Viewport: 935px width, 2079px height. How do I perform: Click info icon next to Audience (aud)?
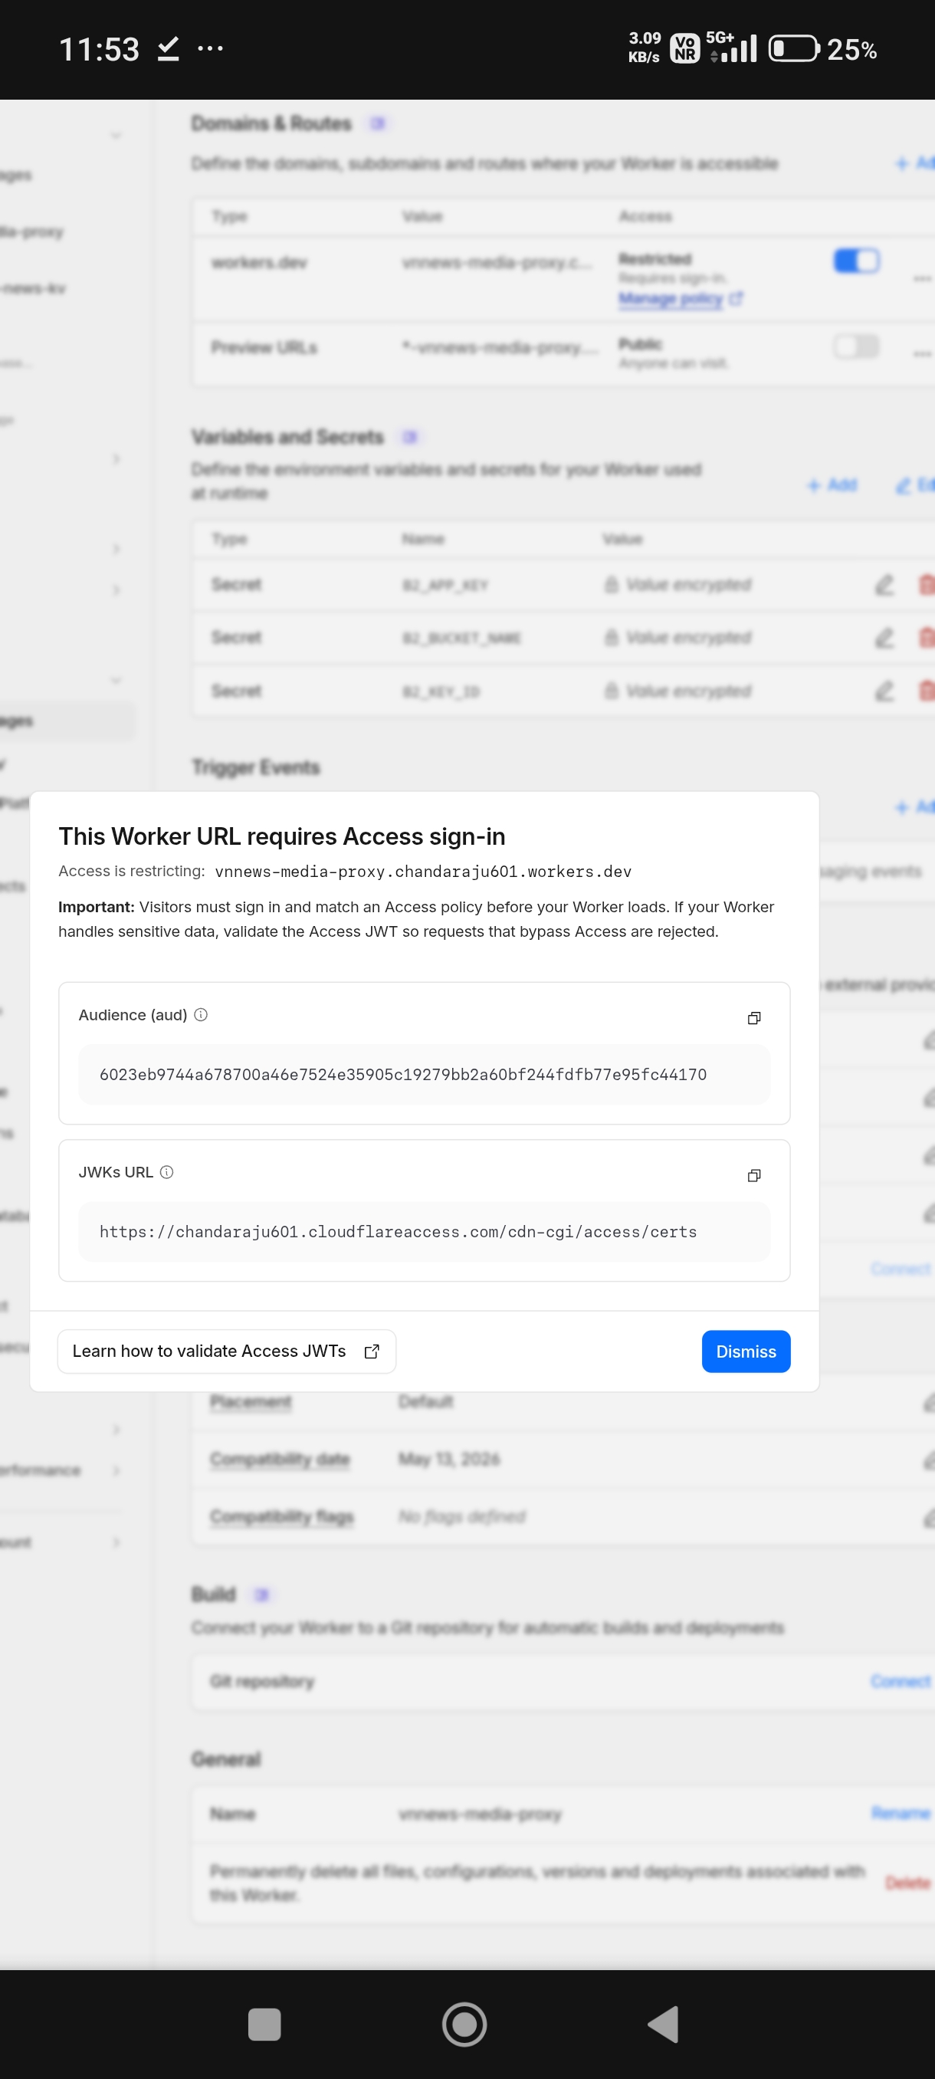point(201,1014)
